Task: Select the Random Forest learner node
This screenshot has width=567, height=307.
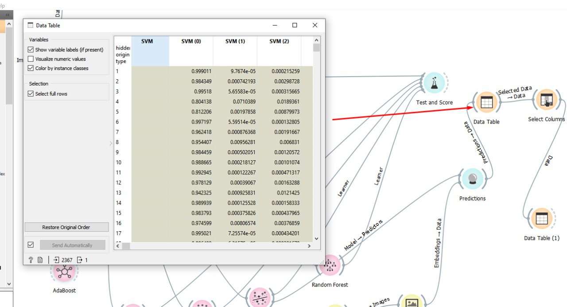Action: click(x=330, y=265)
